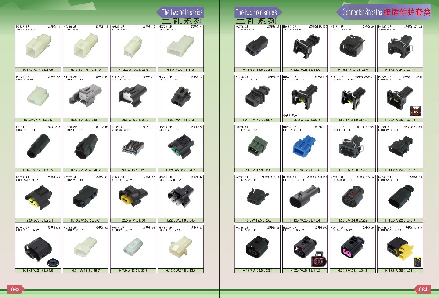Select the connector photo above H:16.5 W:25.0 L:34.0

coord(352,146)
